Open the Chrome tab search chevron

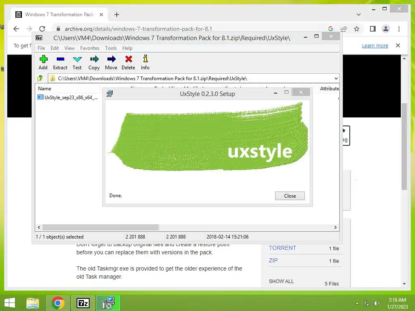tap(359, 15)
